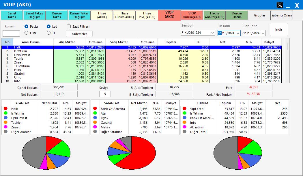Switch to the Hacim Analizi(AKDE) tab
Screen dimensions: 303x176
tap(214, 15)
